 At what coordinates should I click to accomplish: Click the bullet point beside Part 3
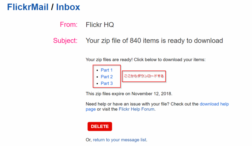[x=97, y=84]
